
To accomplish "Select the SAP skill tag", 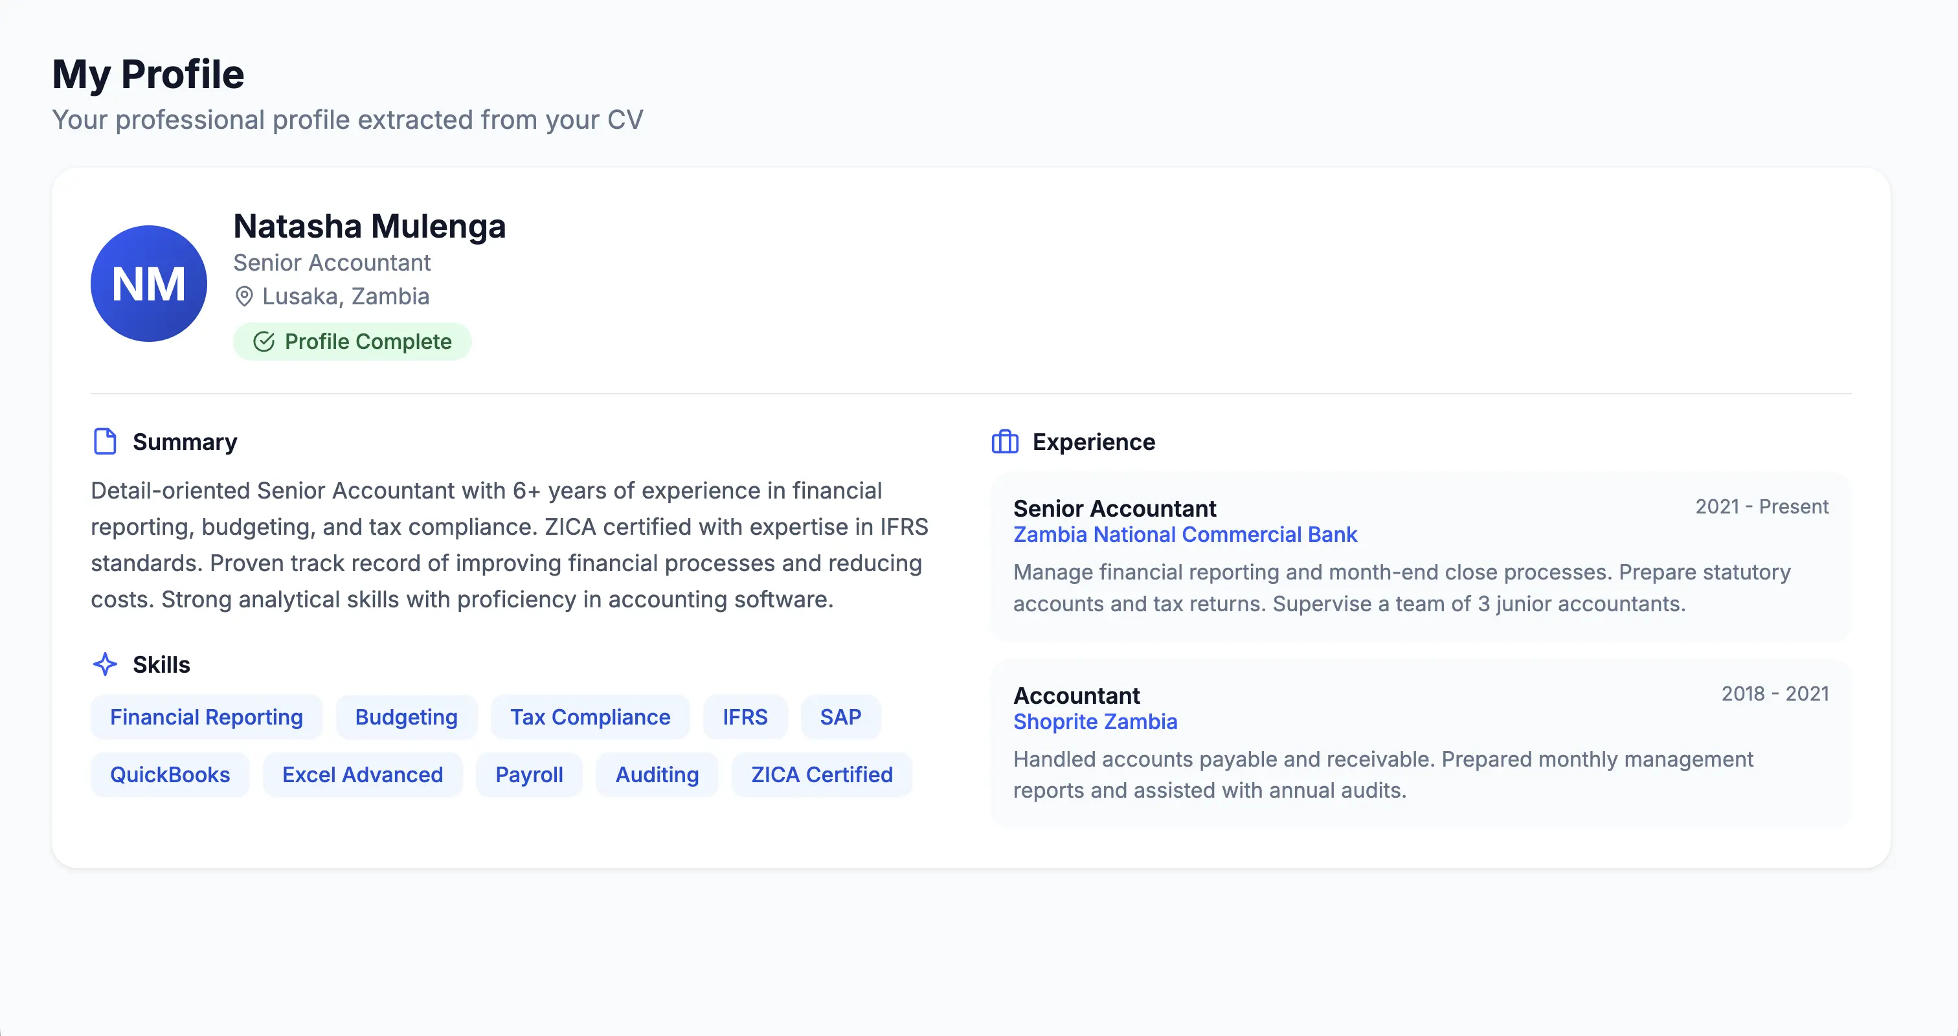I will 840,717.
